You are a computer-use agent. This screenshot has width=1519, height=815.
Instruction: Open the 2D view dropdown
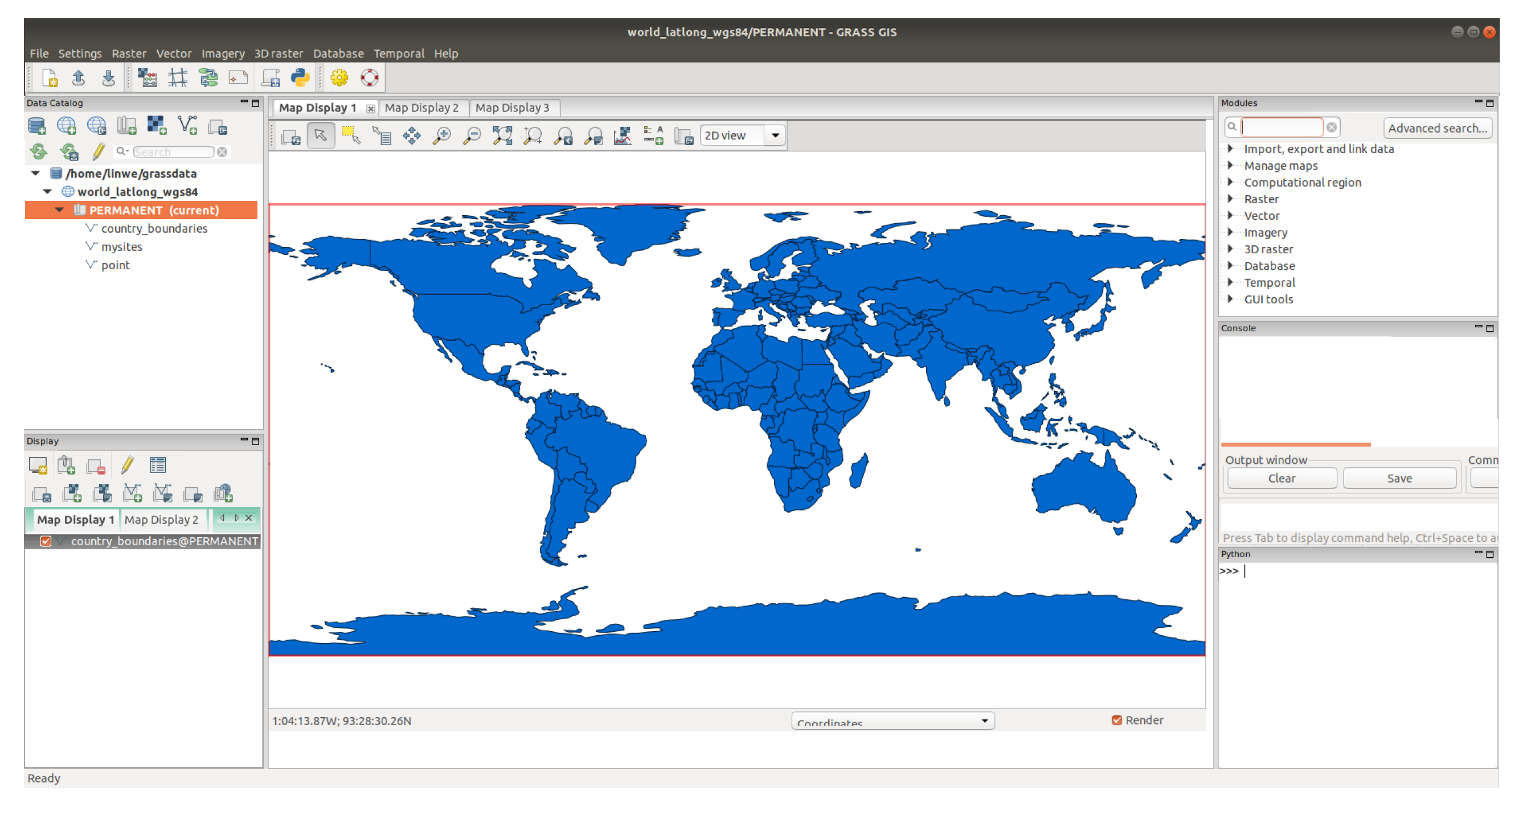click(775, 135)
